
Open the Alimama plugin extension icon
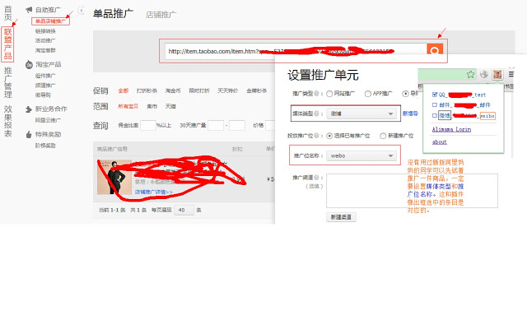(x=497, y=74)
